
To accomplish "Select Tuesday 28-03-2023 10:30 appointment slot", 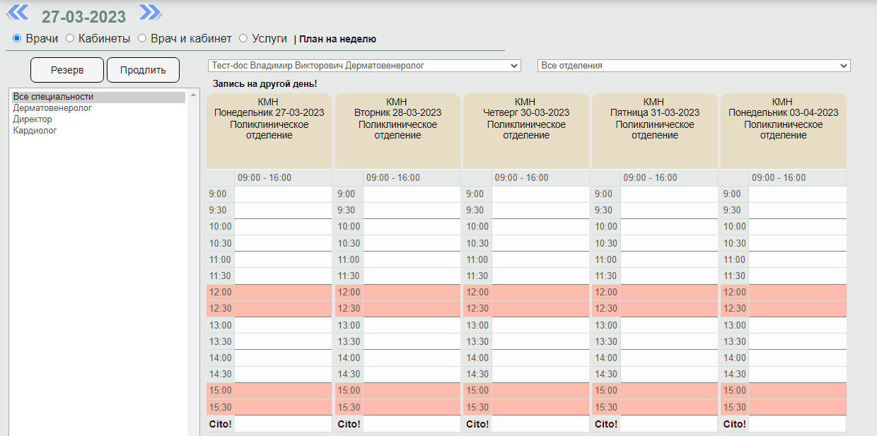I will tap(412, 243).
